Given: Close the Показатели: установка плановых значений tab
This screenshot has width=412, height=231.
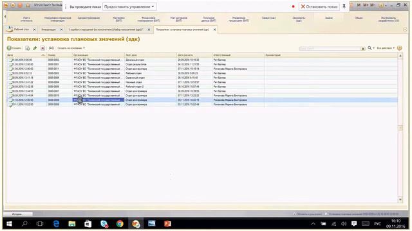Looking at the screenshot, I should [x=214, y=30].
